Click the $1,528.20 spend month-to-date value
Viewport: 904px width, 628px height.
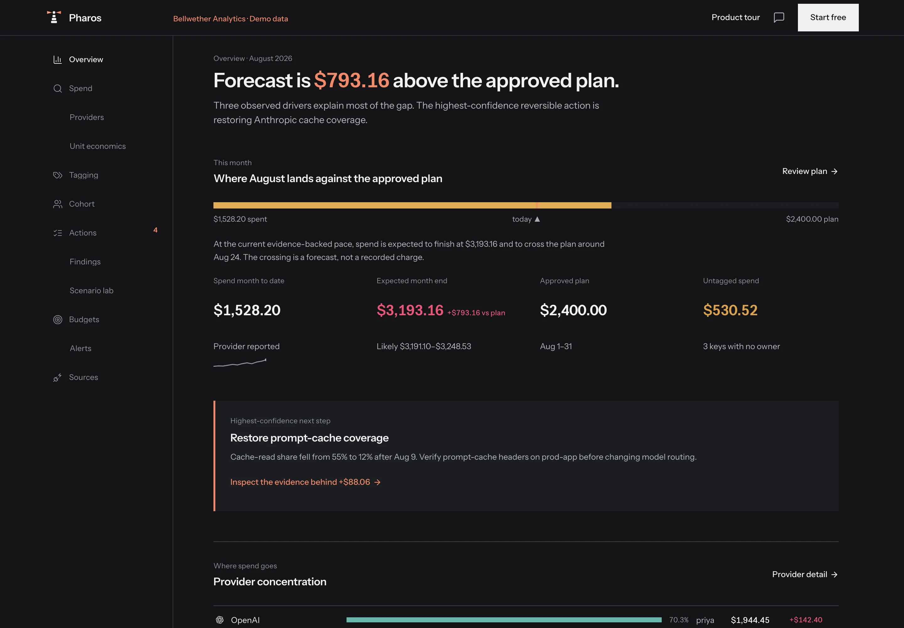pos(247,310)
